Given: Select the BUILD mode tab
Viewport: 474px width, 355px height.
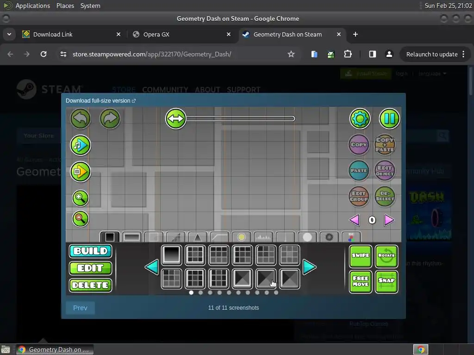Looking at the screenshot, I should coord(90,251).
